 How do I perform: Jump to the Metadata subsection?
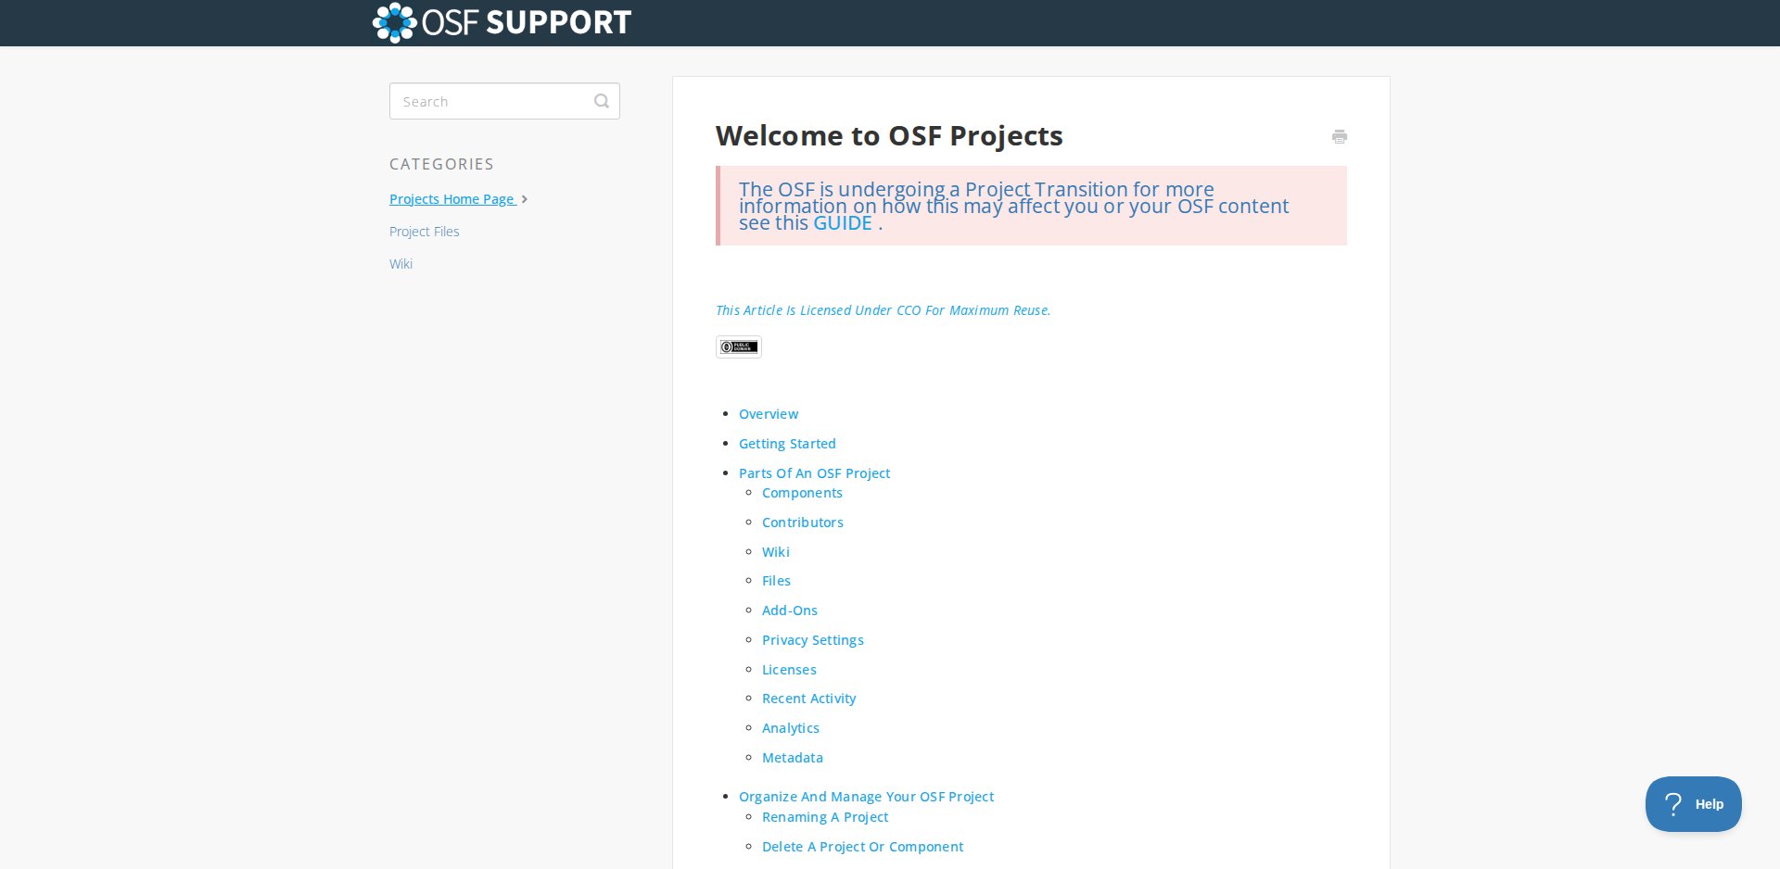click(793, 758)
